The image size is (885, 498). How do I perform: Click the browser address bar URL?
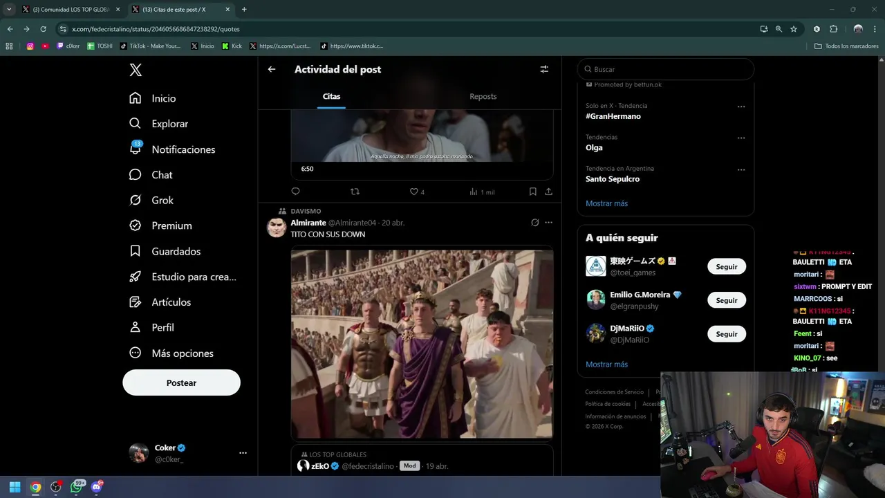(x=156, y=29)
